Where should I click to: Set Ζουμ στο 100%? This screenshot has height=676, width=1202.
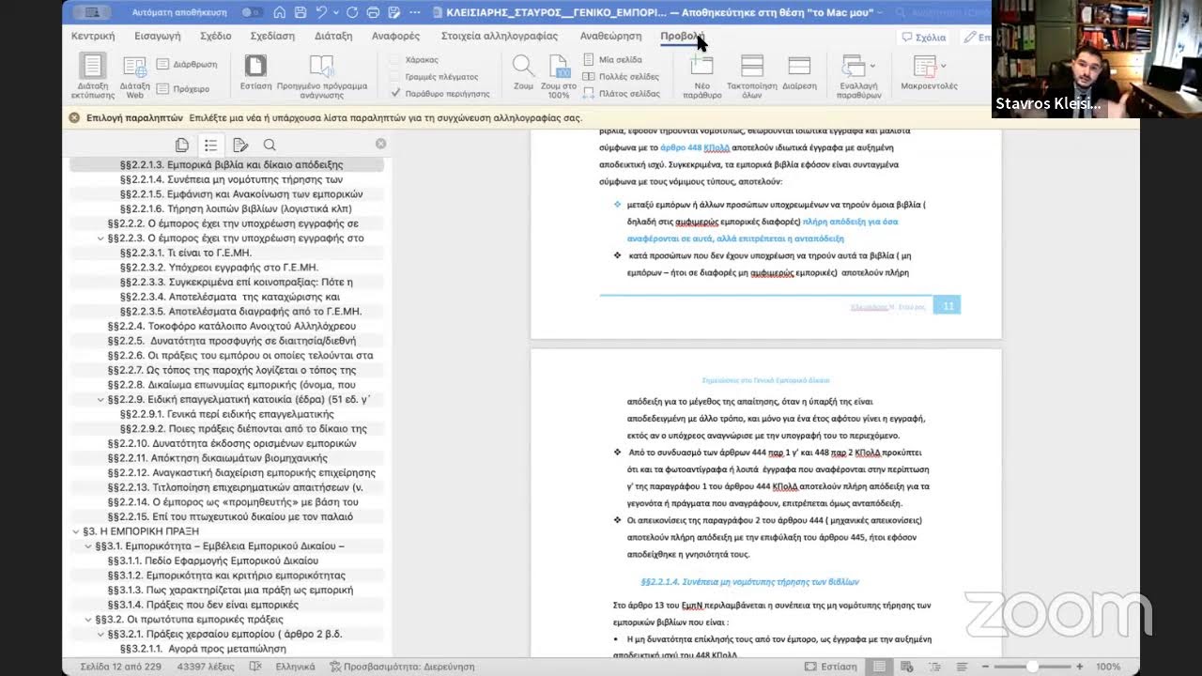(x=559, y=77)
